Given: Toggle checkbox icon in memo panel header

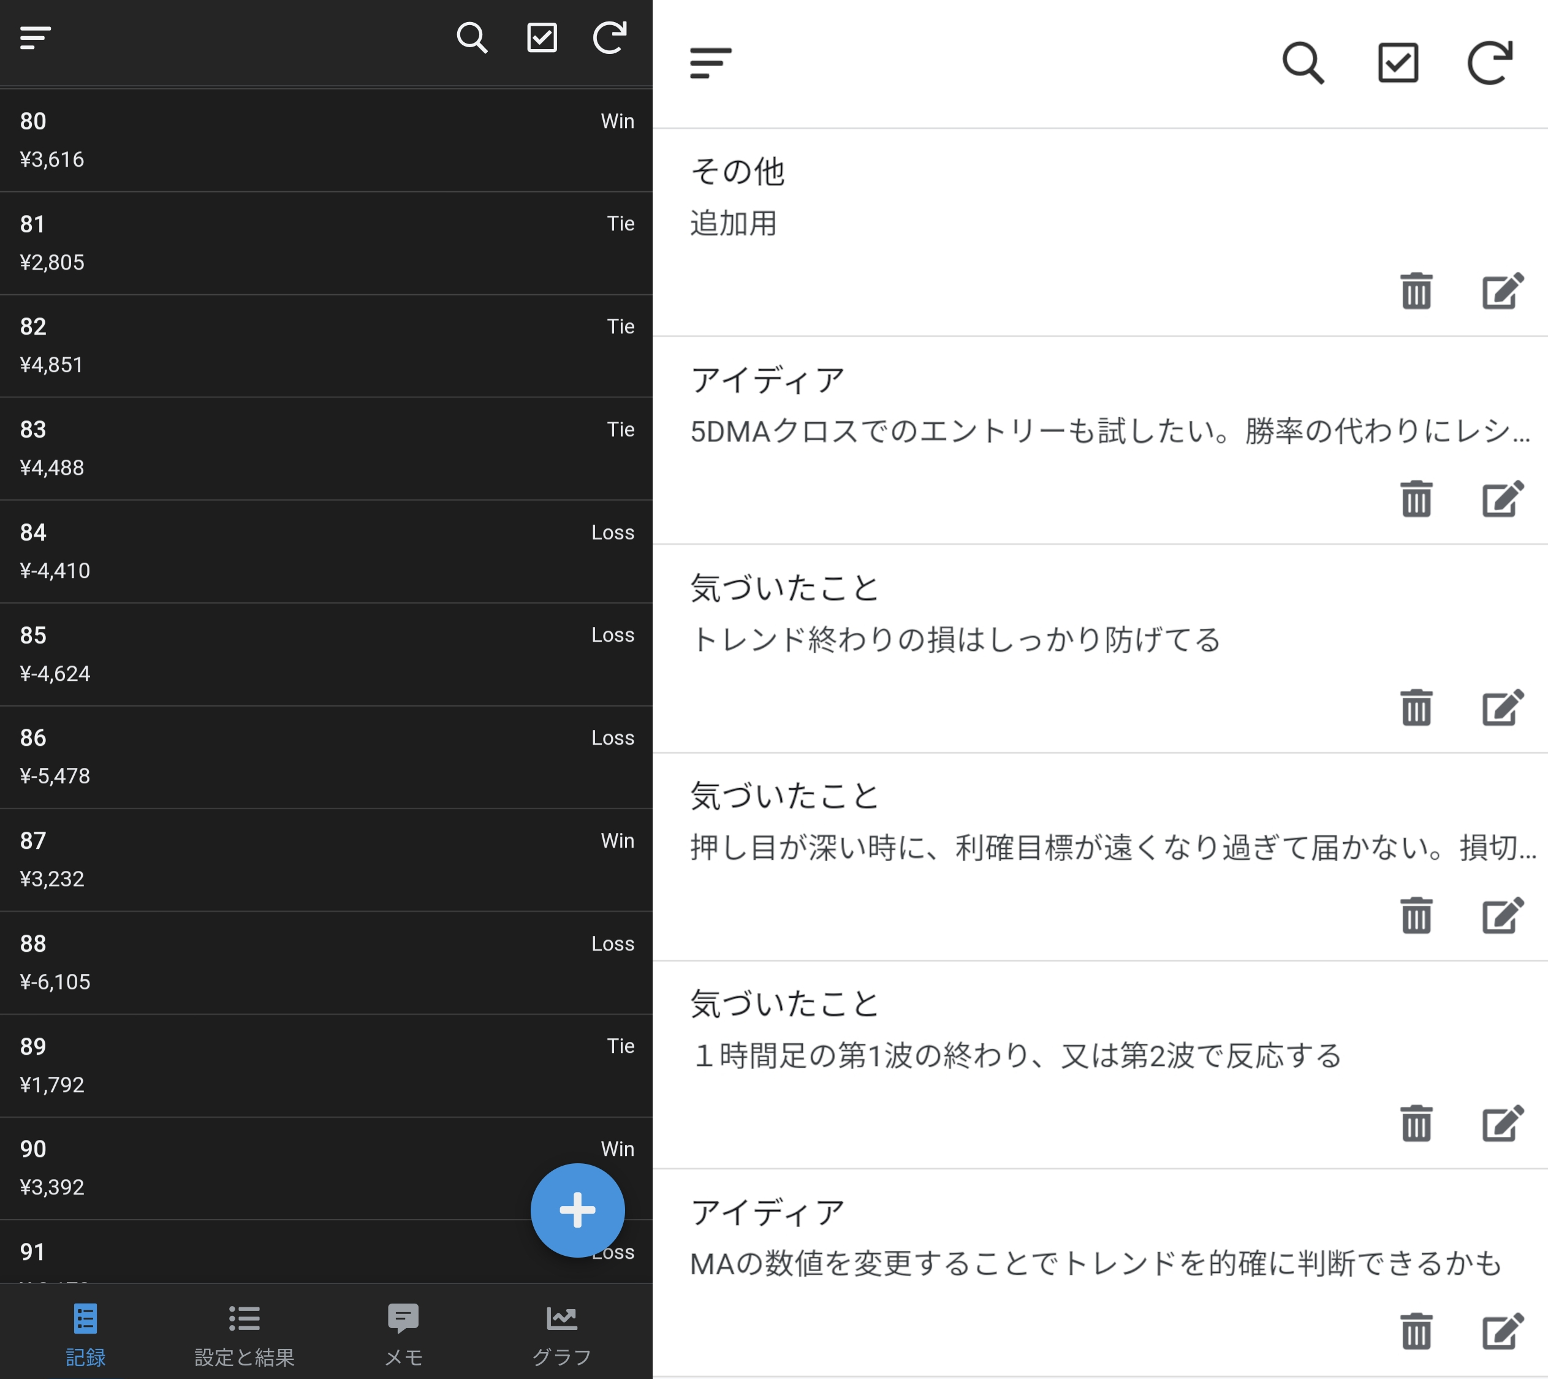Looking at the screenshot, I should pyautogui.click(x=1397, y=63).
